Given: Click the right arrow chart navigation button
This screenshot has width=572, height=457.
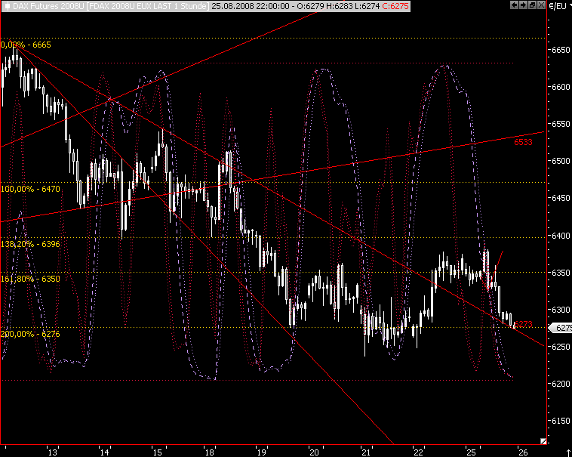Looking at the screenshot, I should pyautogui.click(x=523, y=5).
